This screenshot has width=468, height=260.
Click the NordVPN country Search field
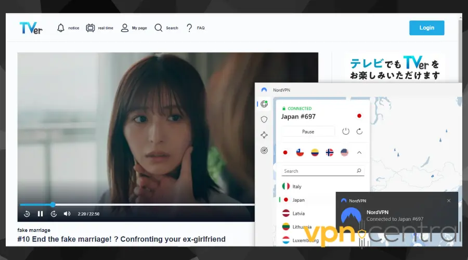[x=322, y=171]
